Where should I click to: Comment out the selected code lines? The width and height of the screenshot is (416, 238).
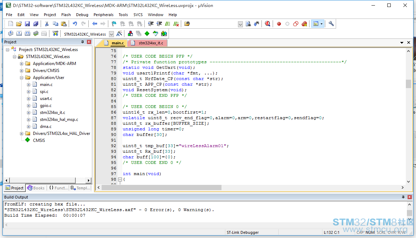(168, 24)
